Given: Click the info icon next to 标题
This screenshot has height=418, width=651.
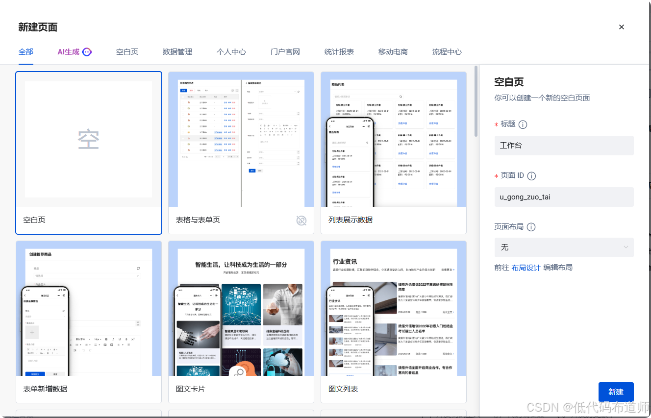Looking at the screenshot, I should tap(523, 124).
